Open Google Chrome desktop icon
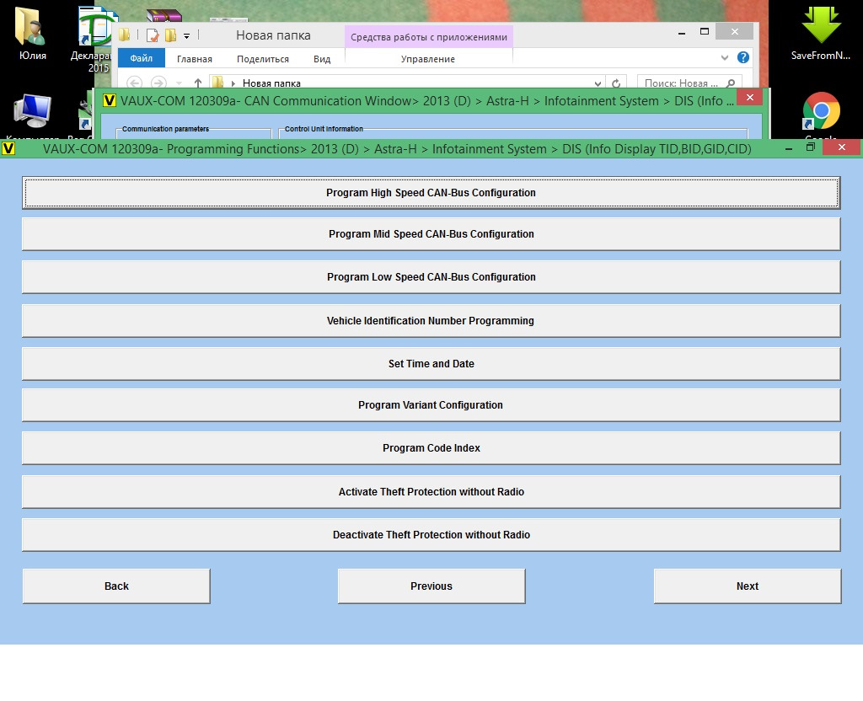The width and height of the screenshot is (863, 701). click(x=821, y=115)
